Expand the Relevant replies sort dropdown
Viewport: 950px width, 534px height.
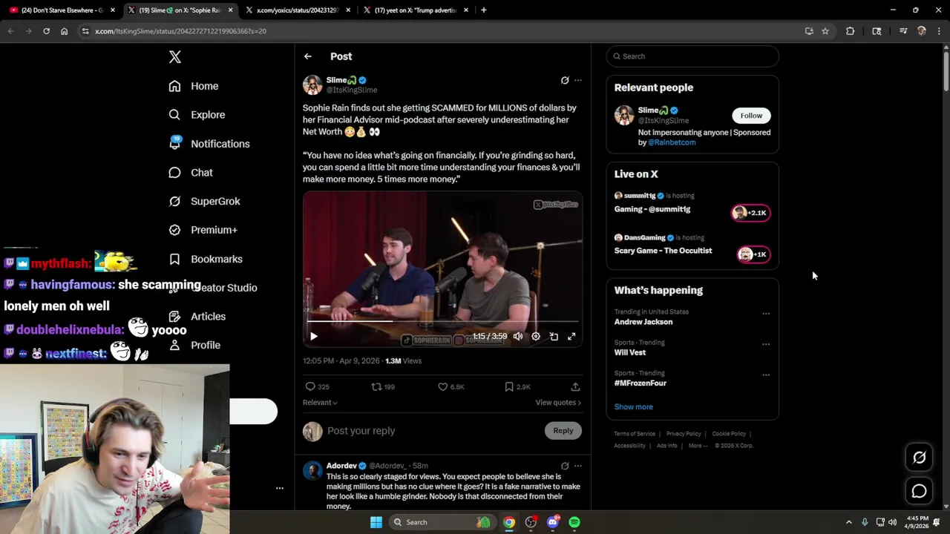click(320, 403)
